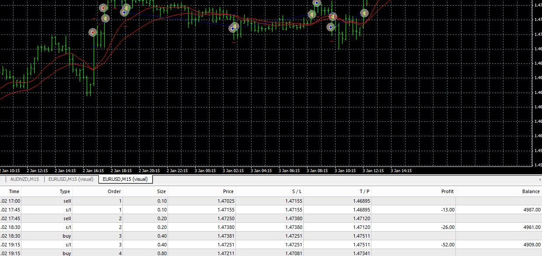Click the lower red sell-arrow trade marker
The image size is (542, 256).
92,32
